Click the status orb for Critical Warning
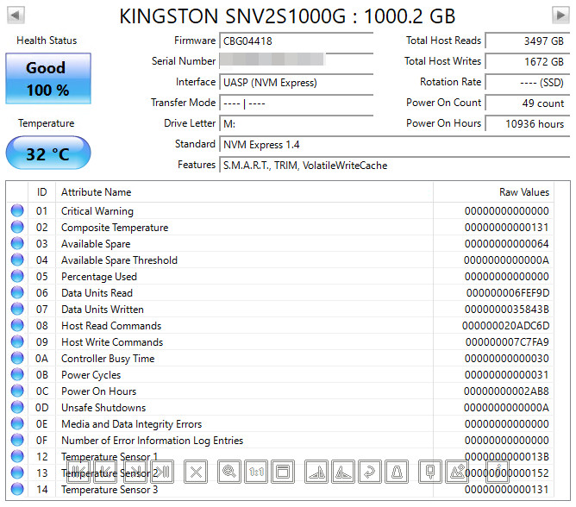Screen dimensions: 576x507 coord(17,210)
